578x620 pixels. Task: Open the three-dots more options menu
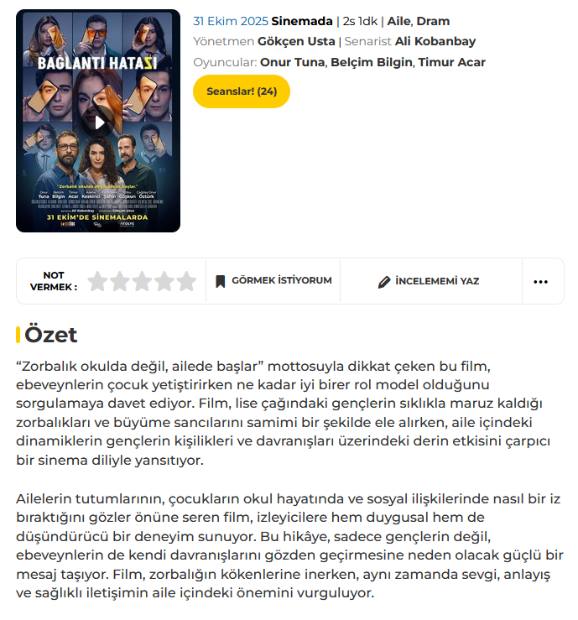[x=540, y=282]
